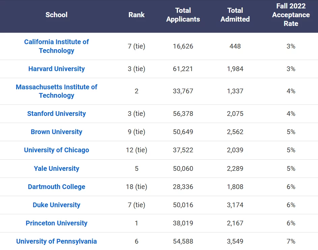Click the Fall 2022 Acceptance Rate header
Image resolution: width=318 pixels, height=250 pixels.
click(291, 15)
